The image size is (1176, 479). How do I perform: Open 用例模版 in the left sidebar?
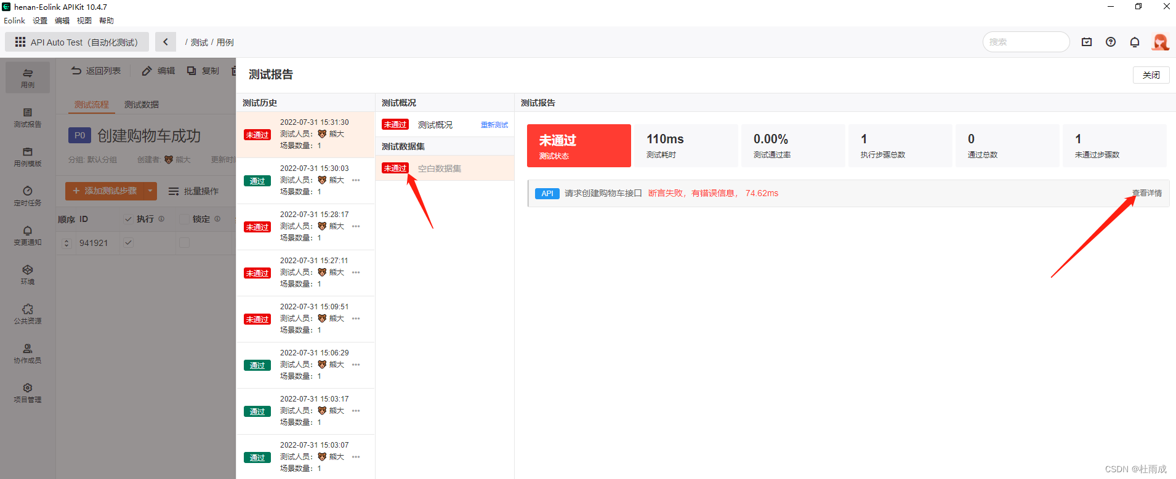28,157
